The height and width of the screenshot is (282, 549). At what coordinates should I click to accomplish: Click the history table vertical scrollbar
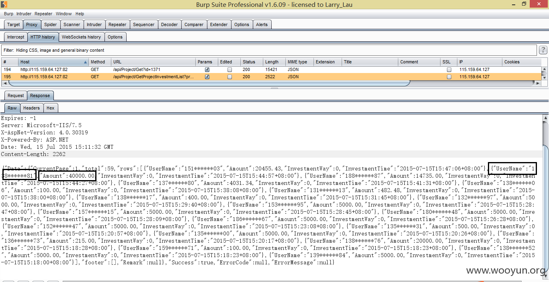(544, 73)
